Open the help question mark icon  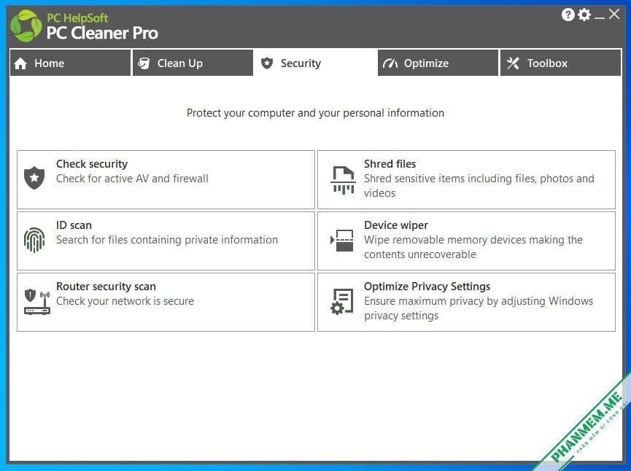(x=568, y=15)
